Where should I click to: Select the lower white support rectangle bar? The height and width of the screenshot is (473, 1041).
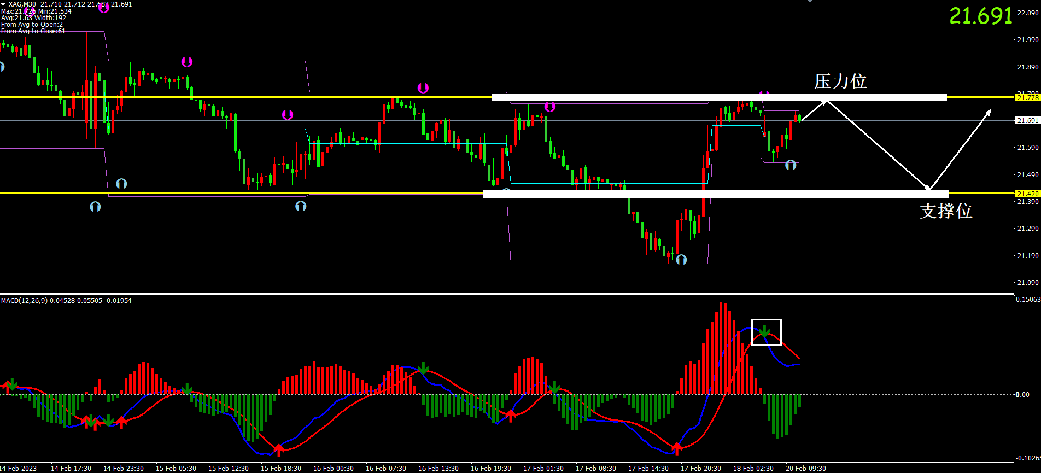[x=715, y=194]
